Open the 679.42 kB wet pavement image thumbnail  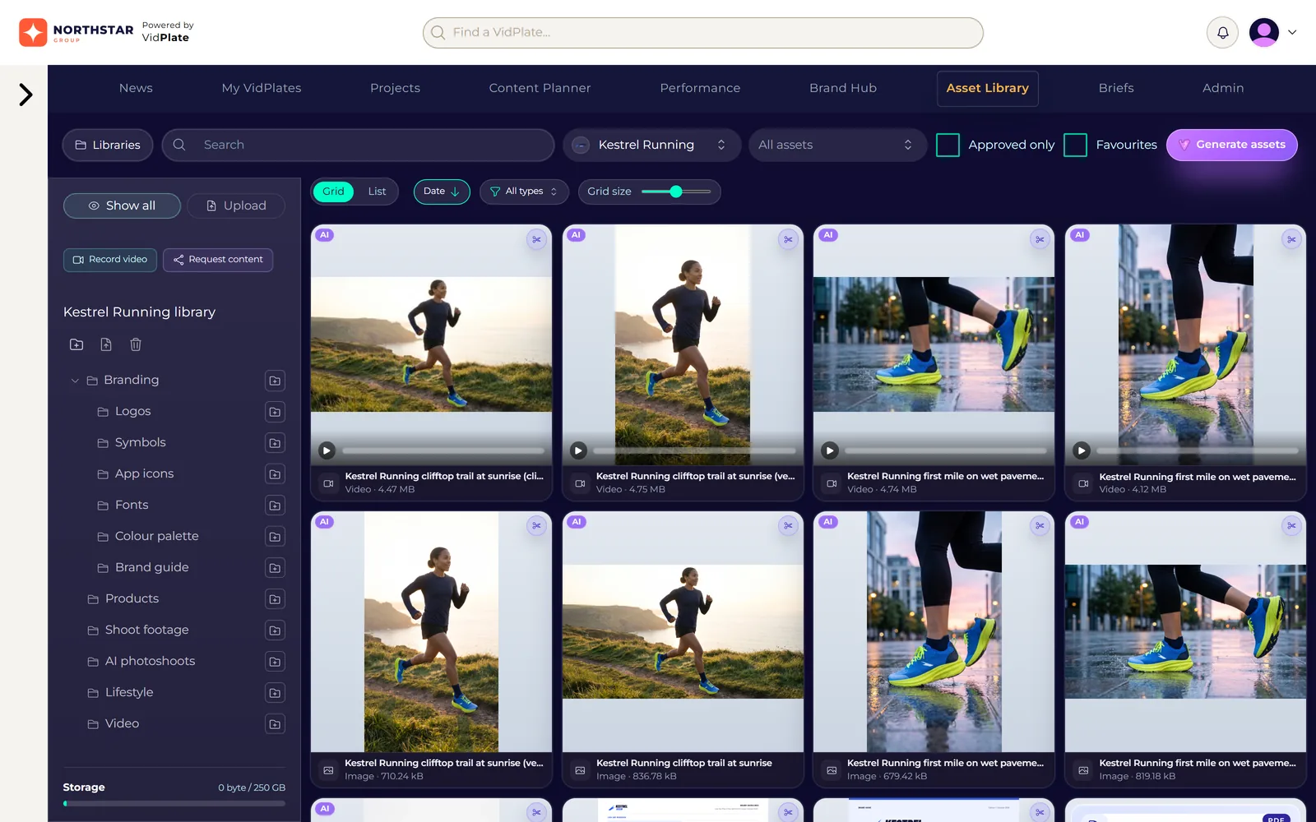point(934,631)
